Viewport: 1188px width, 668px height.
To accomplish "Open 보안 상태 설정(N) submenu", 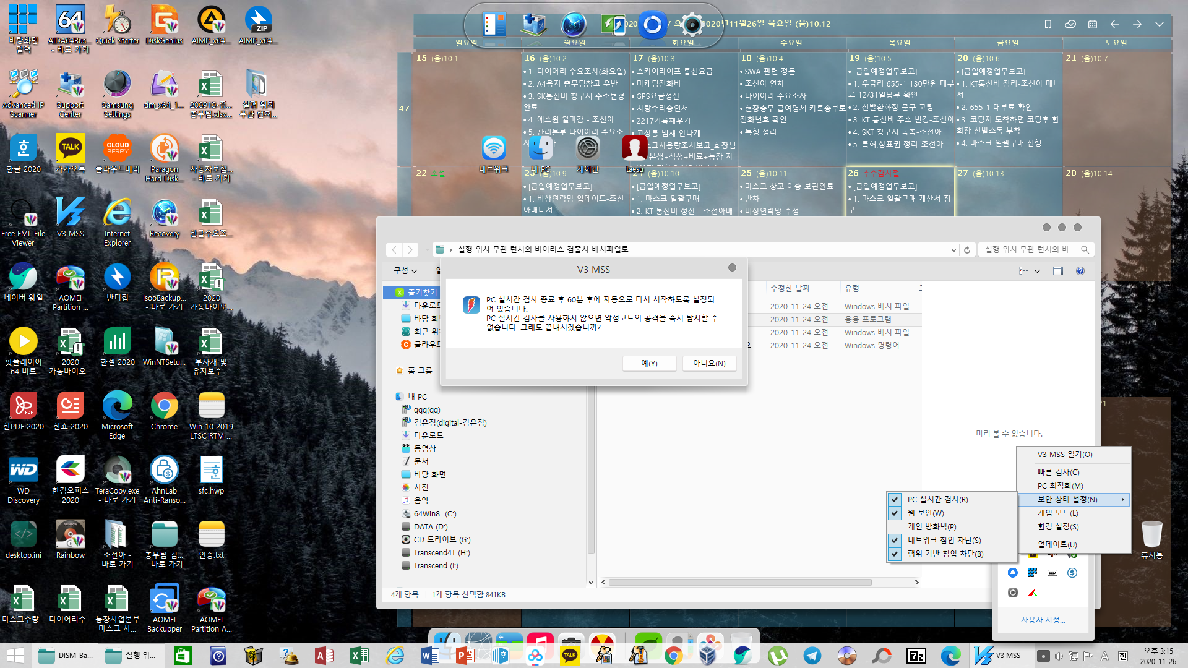I will click(x=1074, y=499).
